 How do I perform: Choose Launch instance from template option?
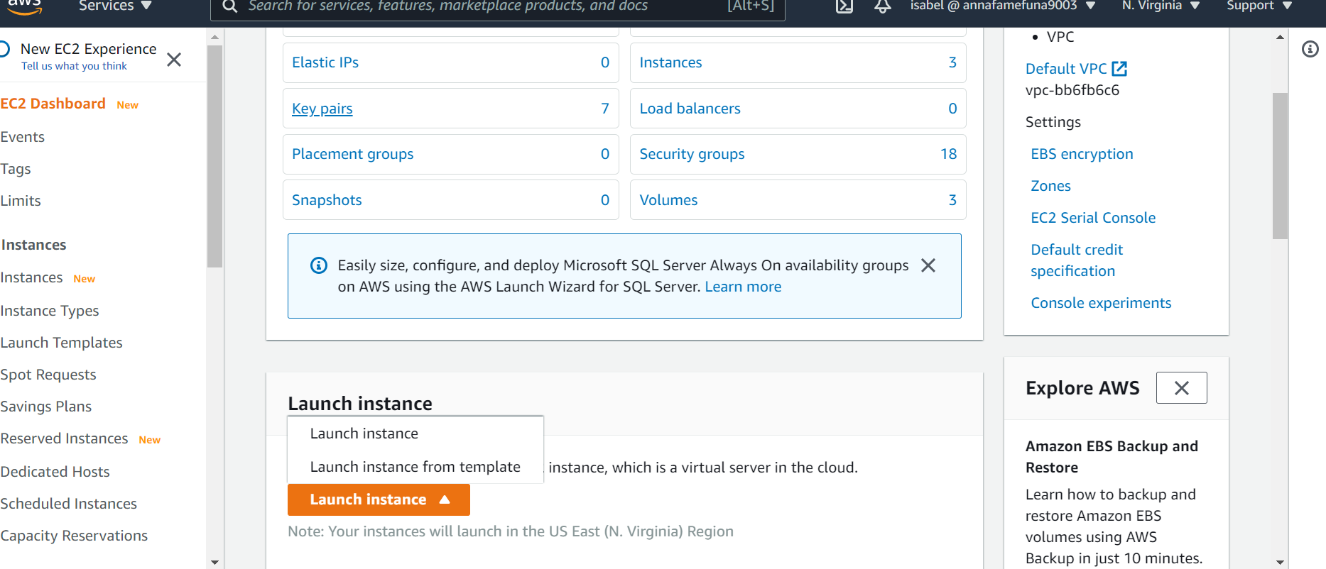point(415,467)
